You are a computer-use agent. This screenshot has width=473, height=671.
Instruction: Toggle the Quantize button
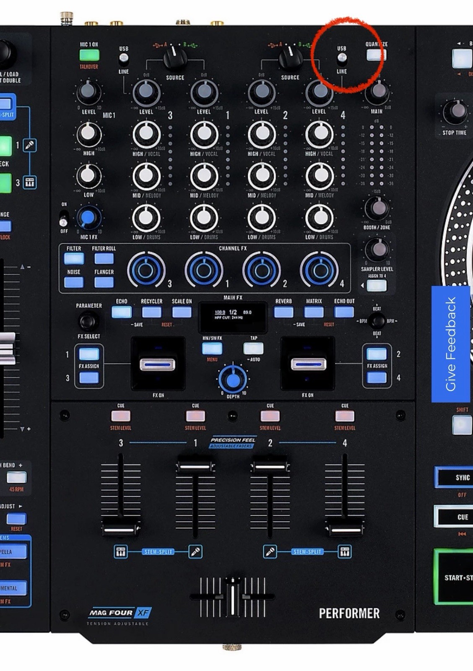(x=376, y=55)
